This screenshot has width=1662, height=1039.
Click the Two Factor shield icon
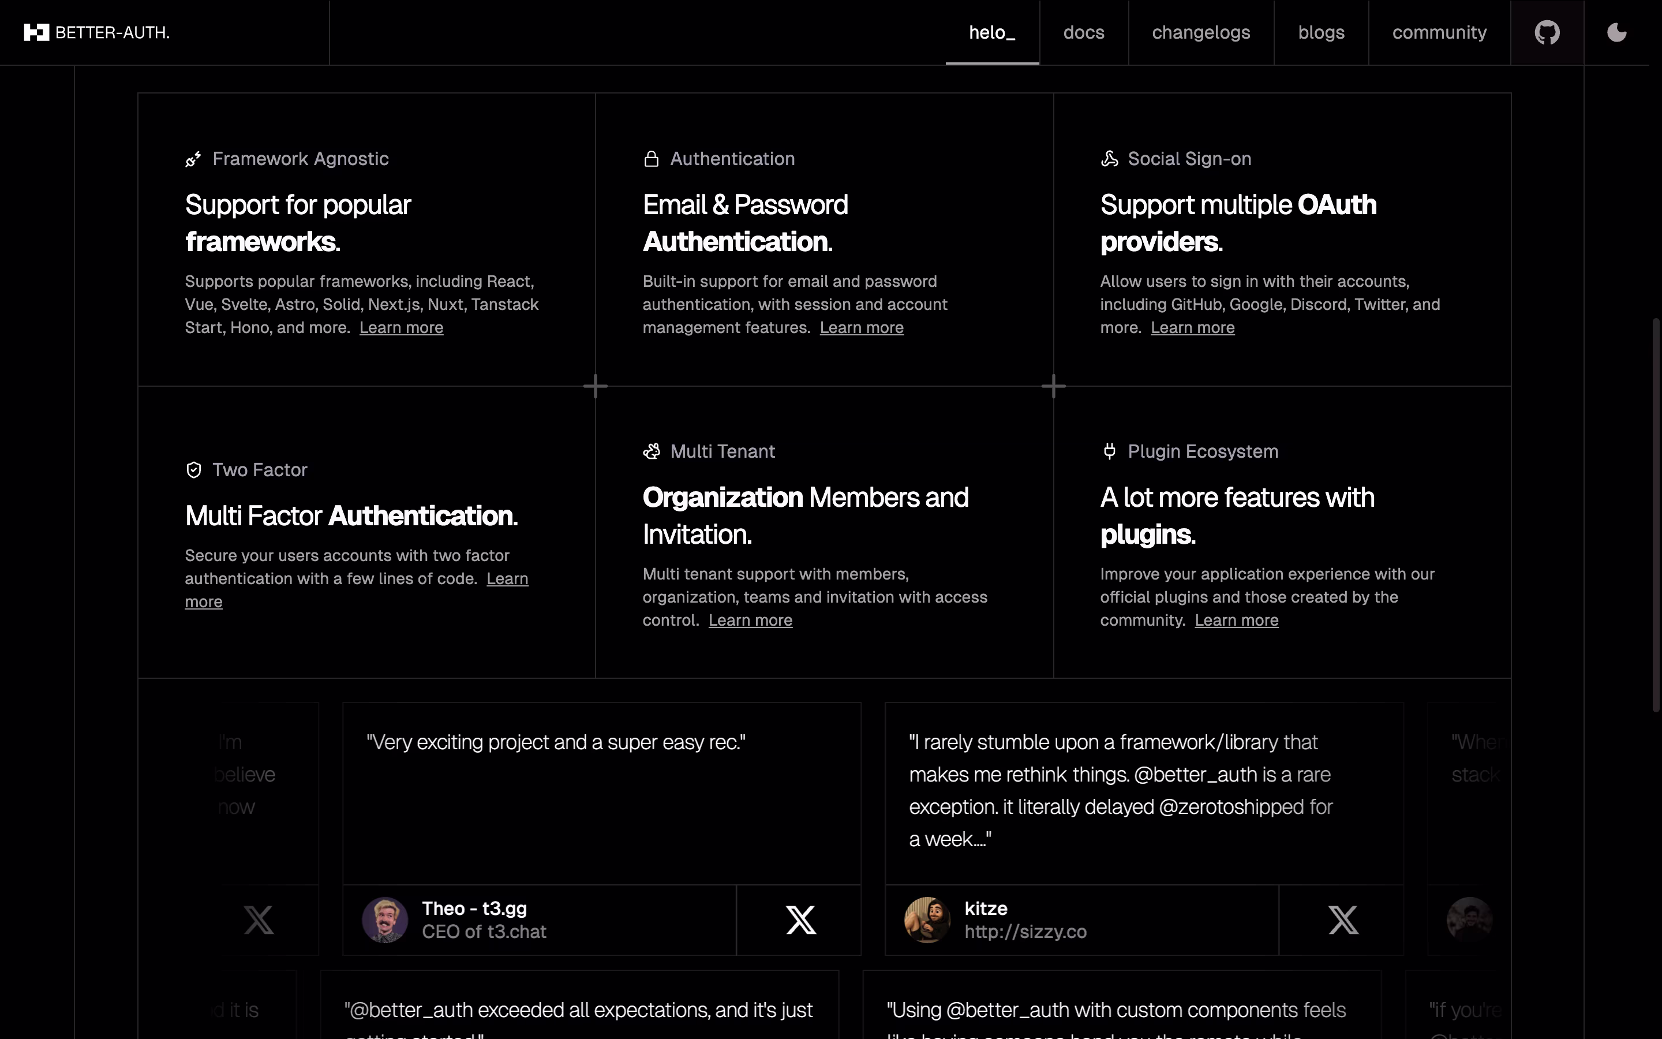click(194, 470)
